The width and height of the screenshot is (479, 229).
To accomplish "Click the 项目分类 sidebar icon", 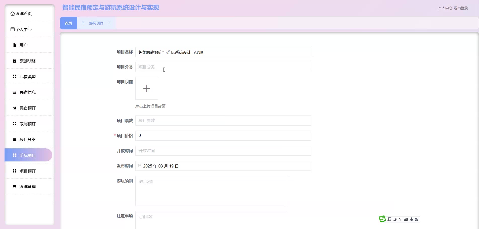I will 15,139.
